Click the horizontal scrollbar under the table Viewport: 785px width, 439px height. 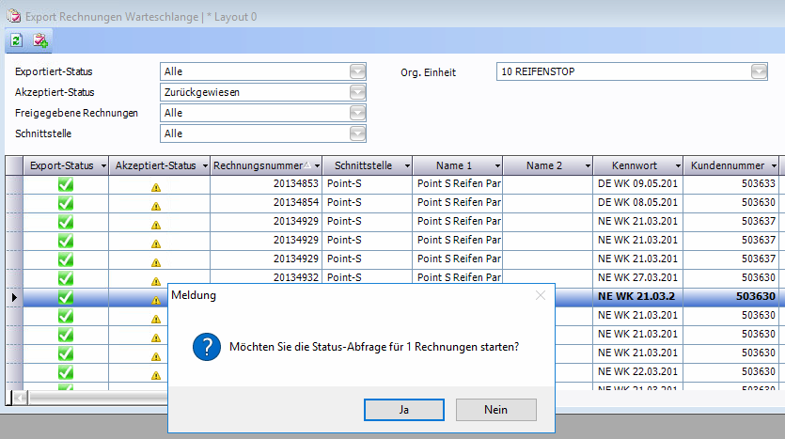[x=85, y=397]
